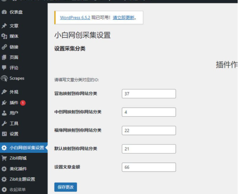
Task: Click the gear icon beside 小白网创采集设置
Action: (4, 148)
